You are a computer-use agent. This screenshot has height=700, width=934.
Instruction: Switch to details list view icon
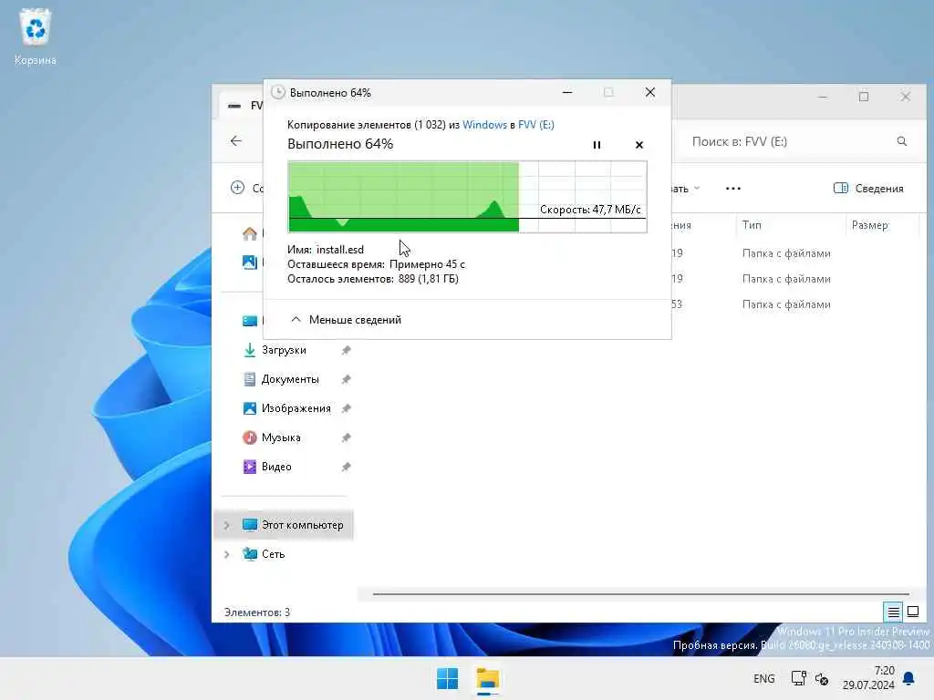pos(893,612)
